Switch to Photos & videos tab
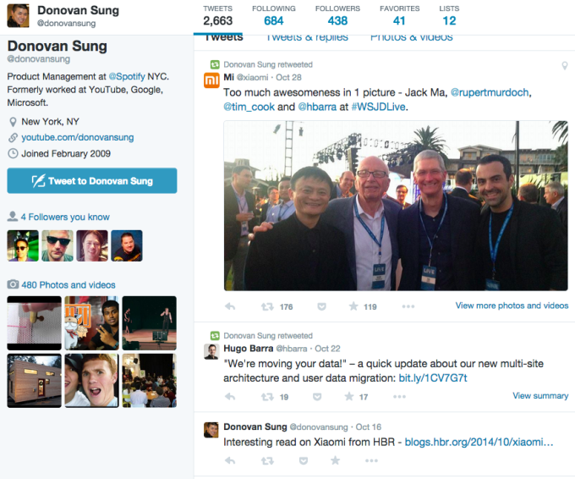 point(412,37)
